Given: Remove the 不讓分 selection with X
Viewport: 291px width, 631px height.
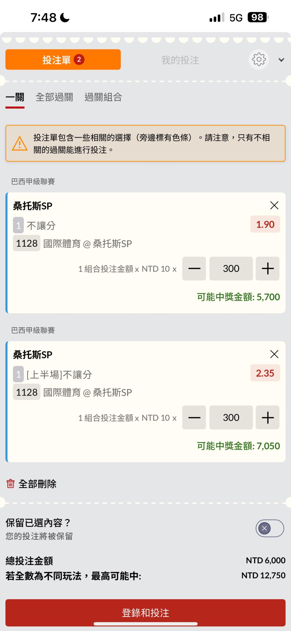Looking at the screenshot, I should 274,205.
